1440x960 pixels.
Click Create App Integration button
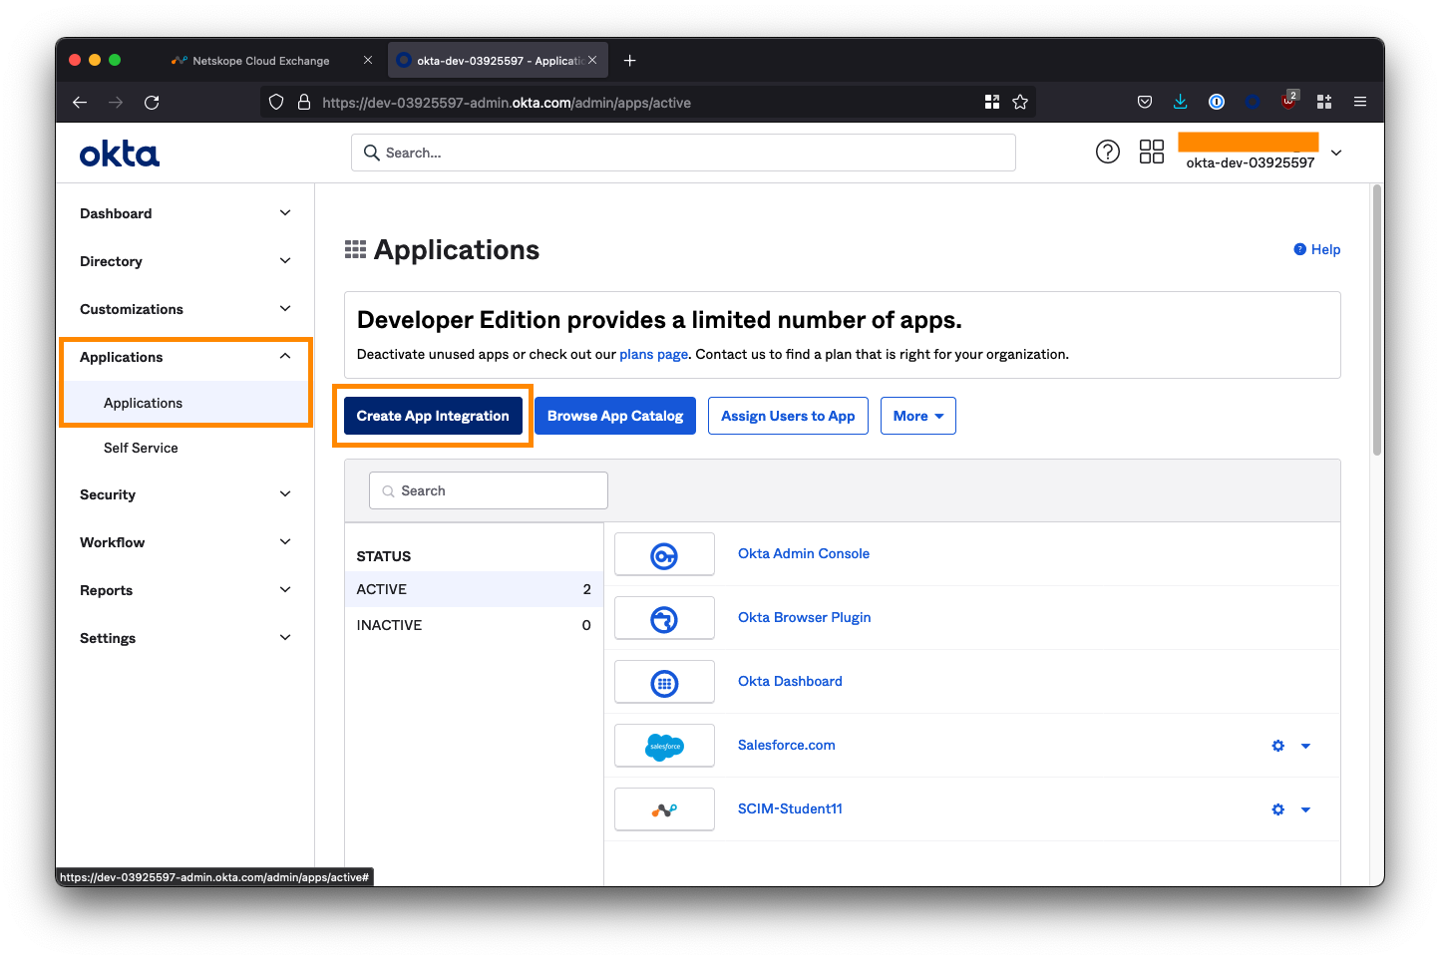433,416
